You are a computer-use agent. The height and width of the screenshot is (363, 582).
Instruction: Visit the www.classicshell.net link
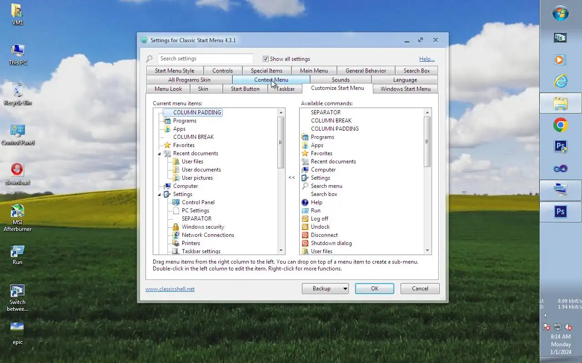[x=170, y=289]
